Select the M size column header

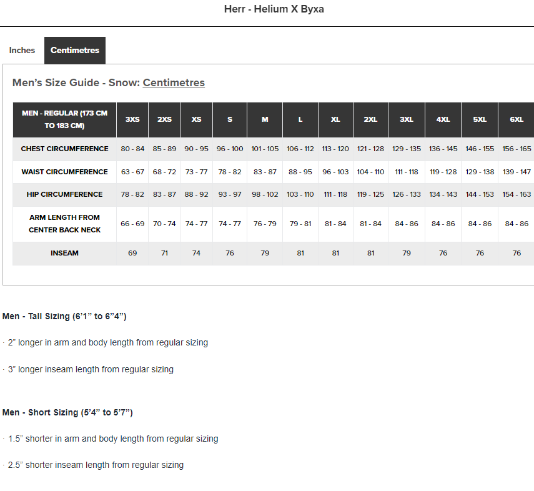point(265,119)
